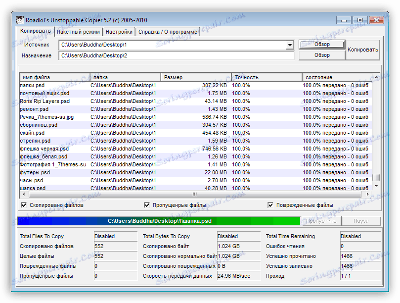Click the Пауза button
This screenshot has width=400, height=303.
pyautogui.click(x=361, y=221)
